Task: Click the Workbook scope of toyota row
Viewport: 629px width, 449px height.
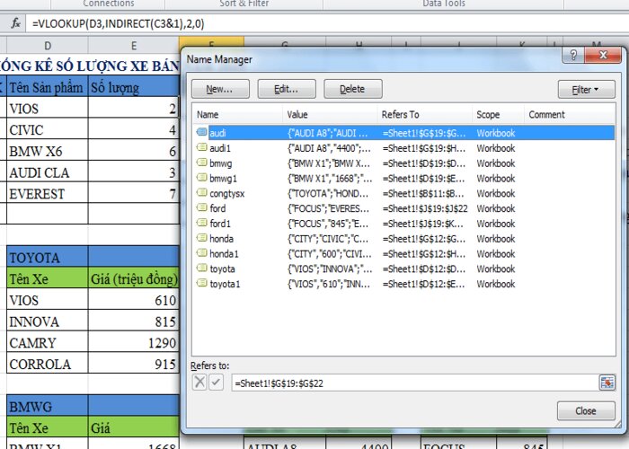Action: 496,269
